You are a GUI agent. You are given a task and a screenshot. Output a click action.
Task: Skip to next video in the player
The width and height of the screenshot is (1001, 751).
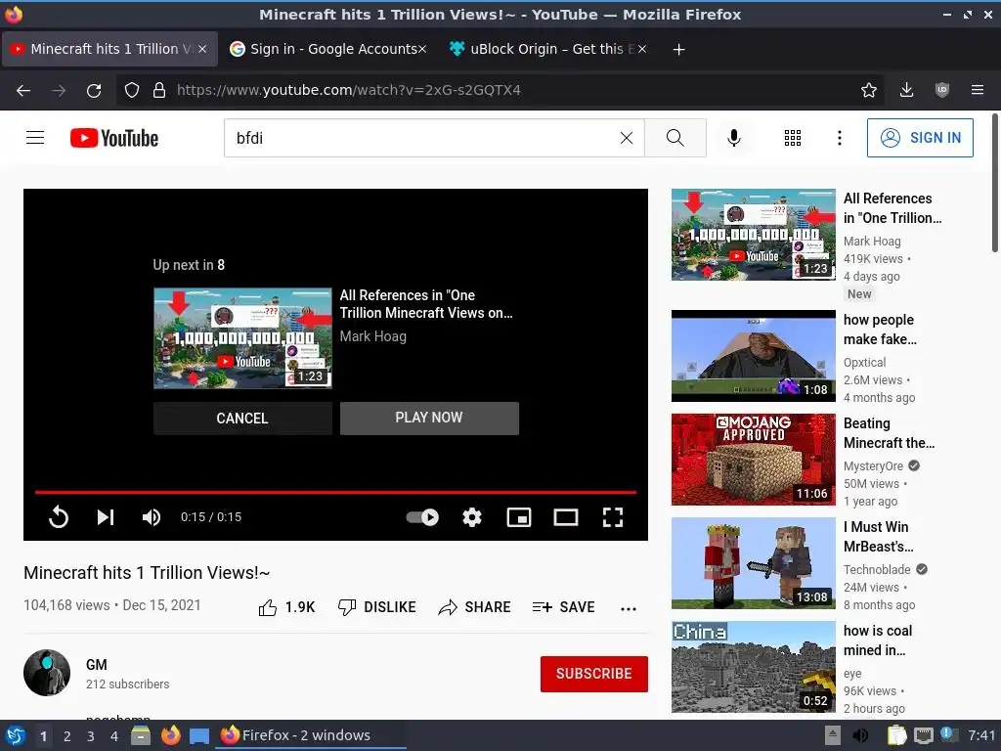pyautogui.click(x=106, y=516)
